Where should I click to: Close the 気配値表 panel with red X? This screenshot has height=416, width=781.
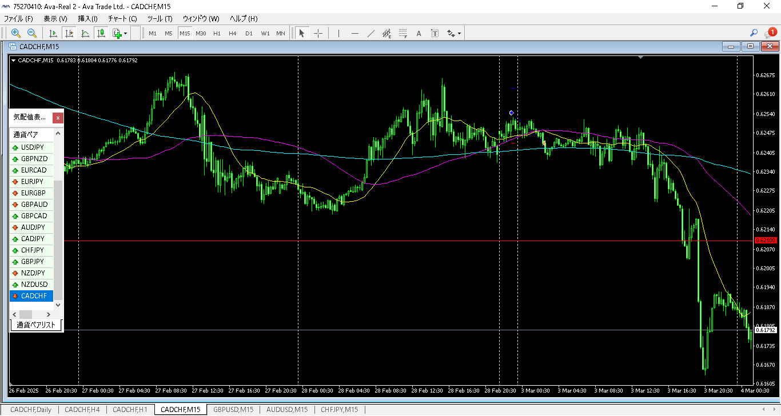(58, 118)
